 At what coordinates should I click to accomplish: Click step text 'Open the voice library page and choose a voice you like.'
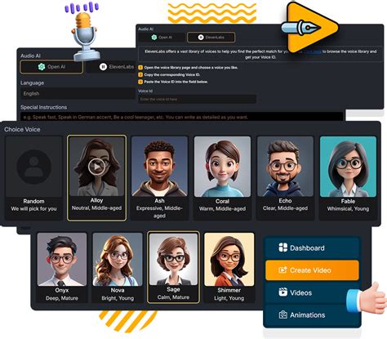pyautogui.click(x=191, y=68)
